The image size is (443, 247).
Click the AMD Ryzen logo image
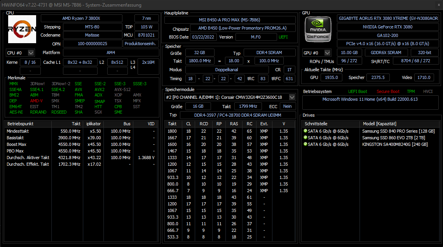click(22, 29)
